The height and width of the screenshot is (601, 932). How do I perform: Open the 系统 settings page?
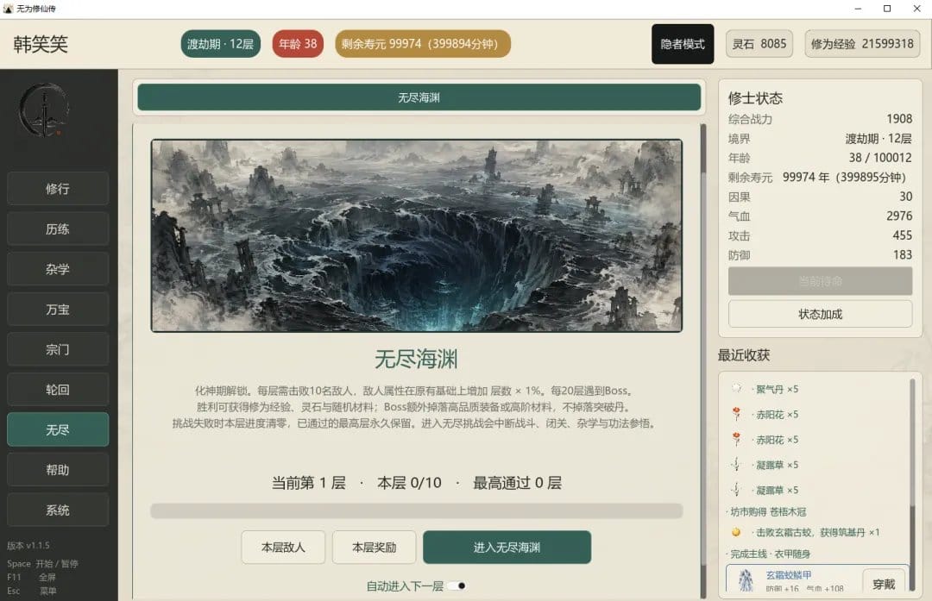(x=58, y=510)
